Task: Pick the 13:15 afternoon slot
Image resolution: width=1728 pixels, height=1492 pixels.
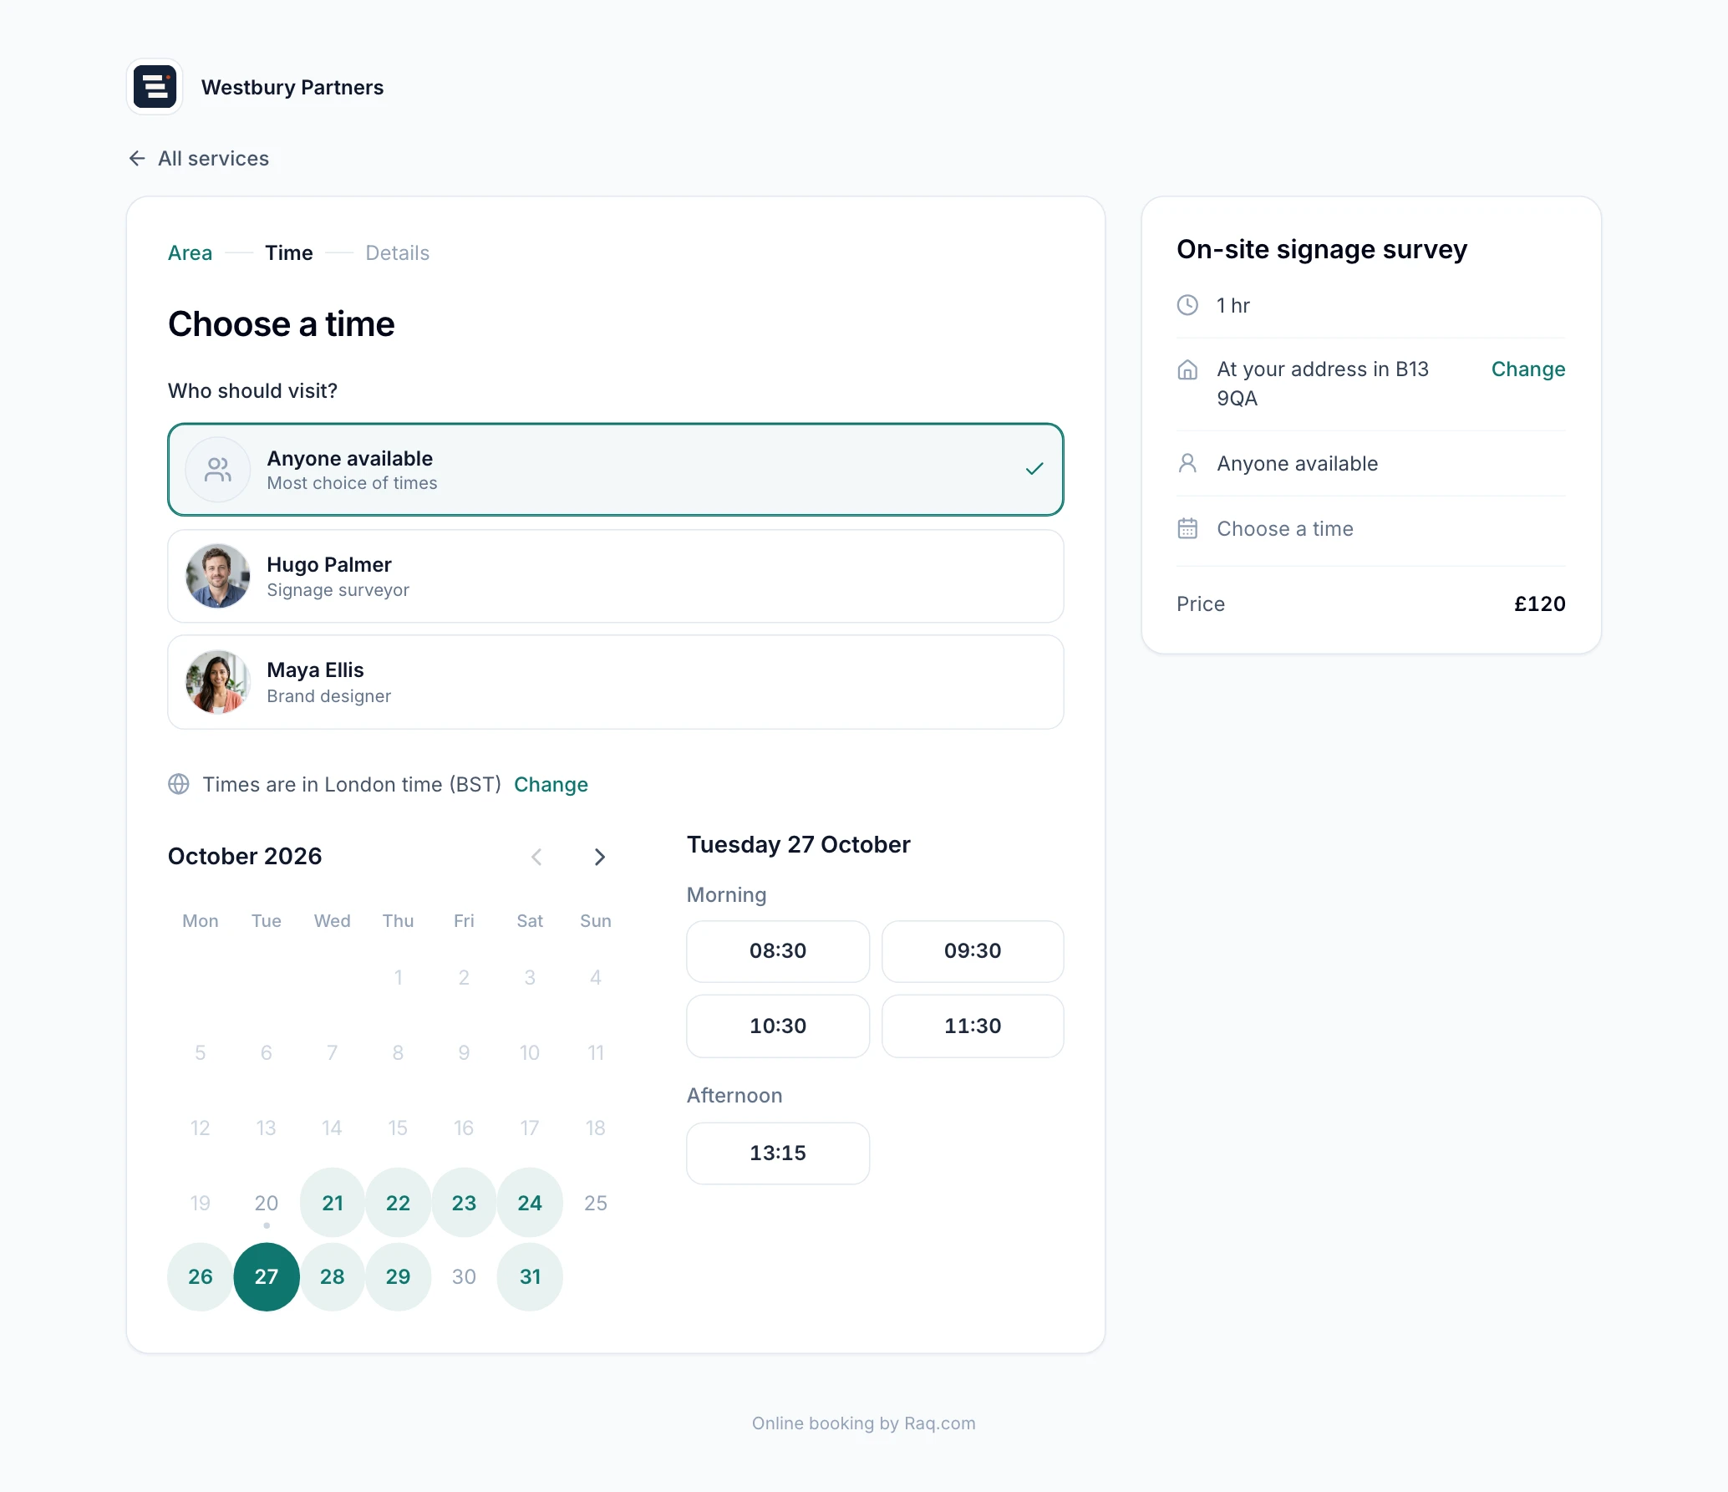Action: pyautogui.click(x=778, y=1153)
